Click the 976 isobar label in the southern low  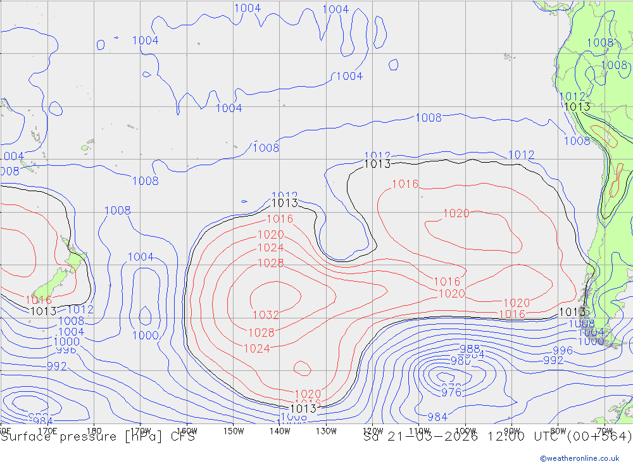tap(451, 392)
